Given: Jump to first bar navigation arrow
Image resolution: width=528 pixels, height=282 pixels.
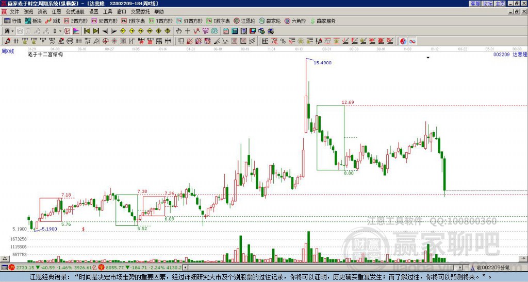Looking at the screenshot, I should [87, 31].
